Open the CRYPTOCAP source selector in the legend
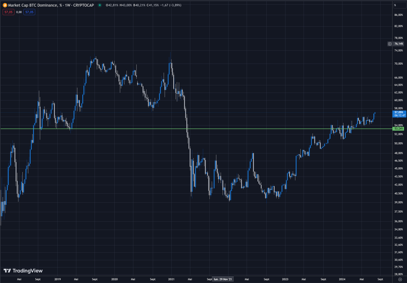Image resolution: width=407 pixels, height=283 pixels. point(83,5)
